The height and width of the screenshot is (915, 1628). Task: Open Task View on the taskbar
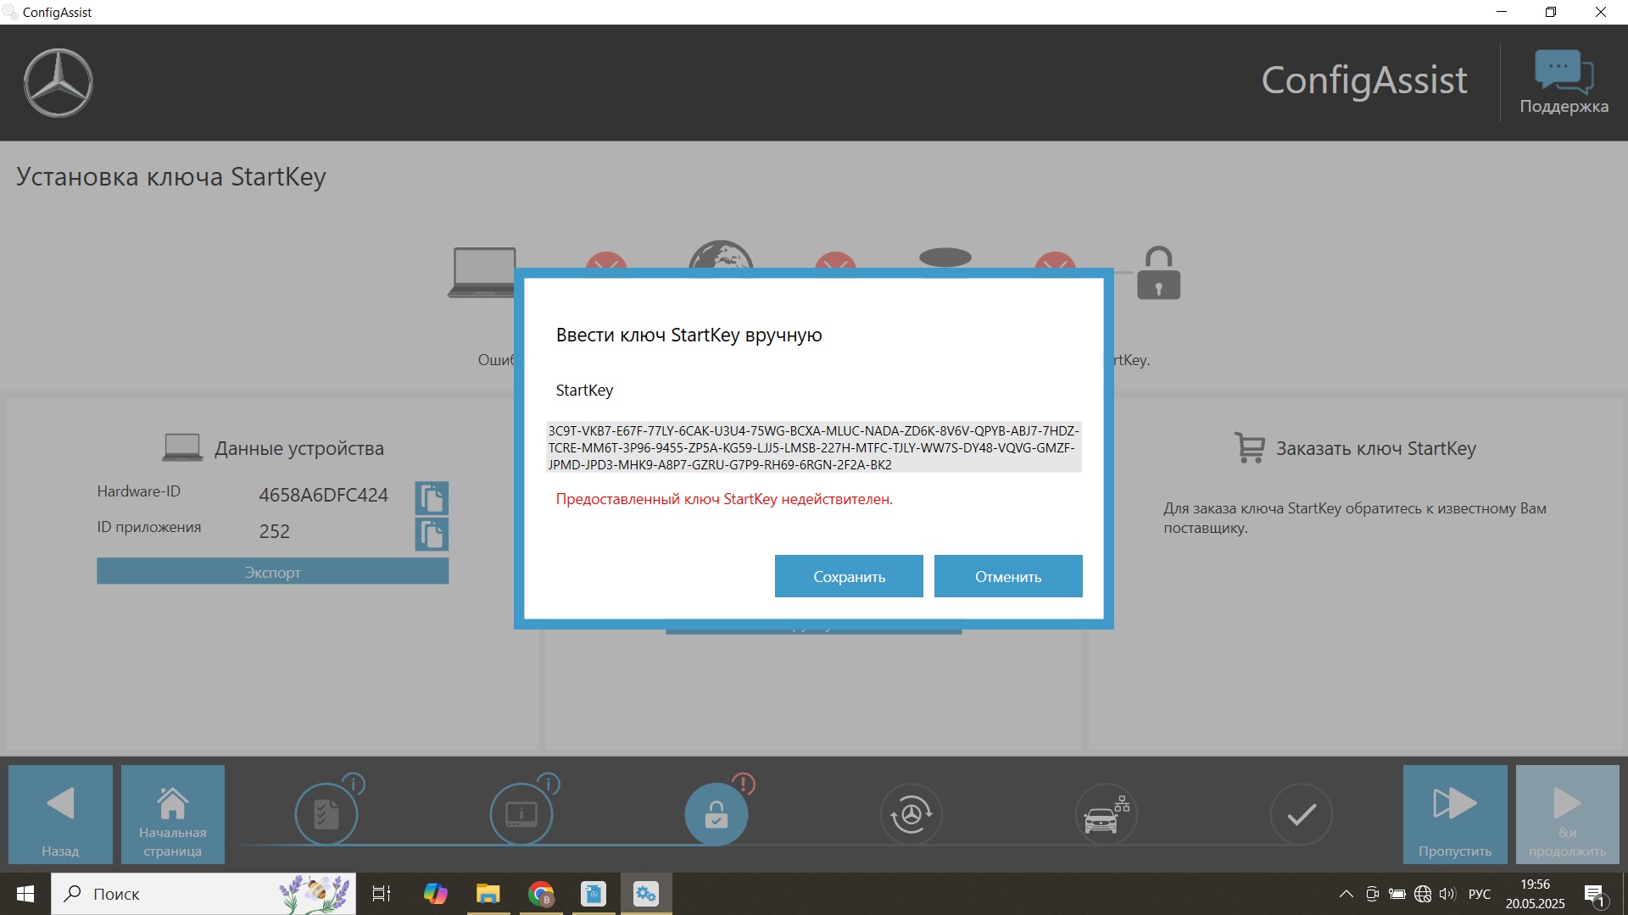click(x=382, y=894)
